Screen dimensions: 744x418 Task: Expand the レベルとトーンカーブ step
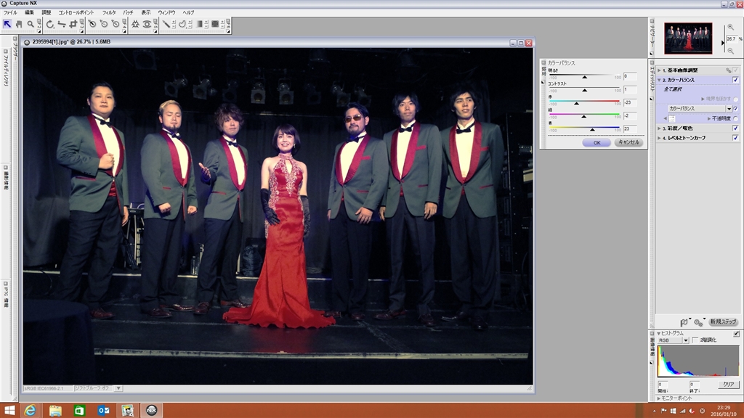pos(660,137)
